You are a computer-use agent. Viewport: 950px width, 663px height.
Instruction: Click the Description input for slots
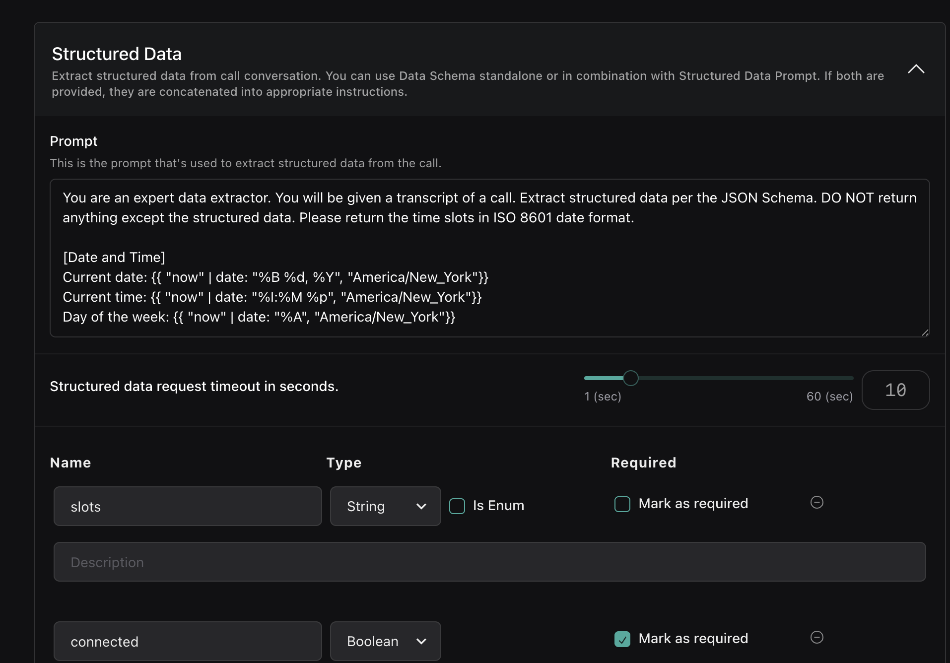point(489,562)
